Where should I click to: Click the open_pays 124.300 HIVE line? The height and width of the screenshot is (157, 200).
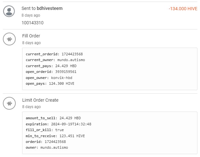coord(50,83)
